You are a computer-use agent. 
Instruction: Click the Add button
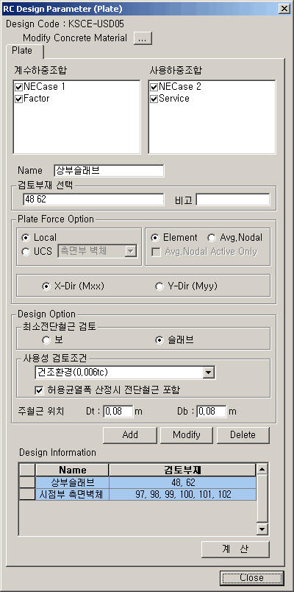pos(130,435)
